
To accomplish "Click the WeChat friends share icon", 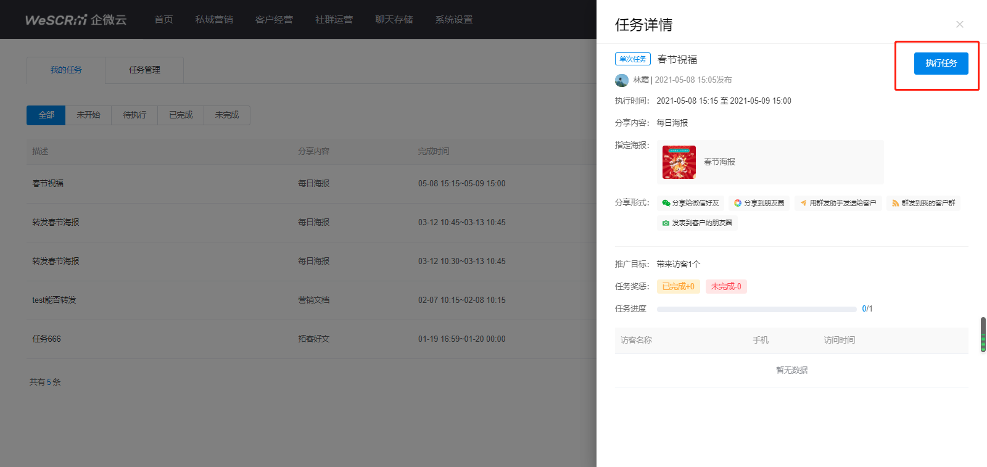I will (666, 203).
